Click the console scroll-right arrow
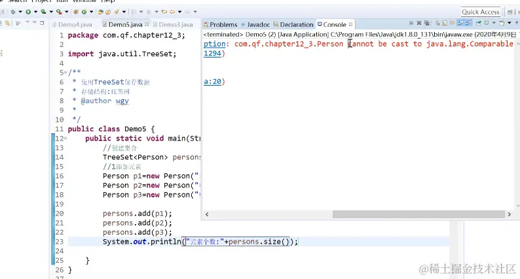The width and height of the screenshot is (520, 279). [x=510, y=214]
